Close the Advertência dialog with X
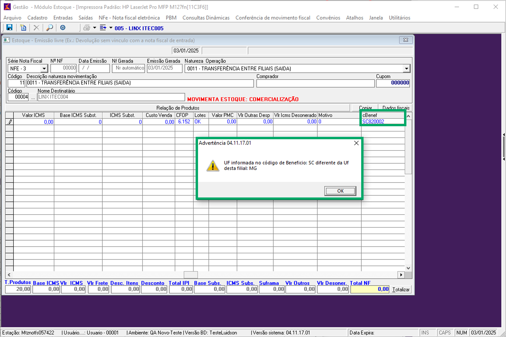506x337 pixels. coord(356,143)
